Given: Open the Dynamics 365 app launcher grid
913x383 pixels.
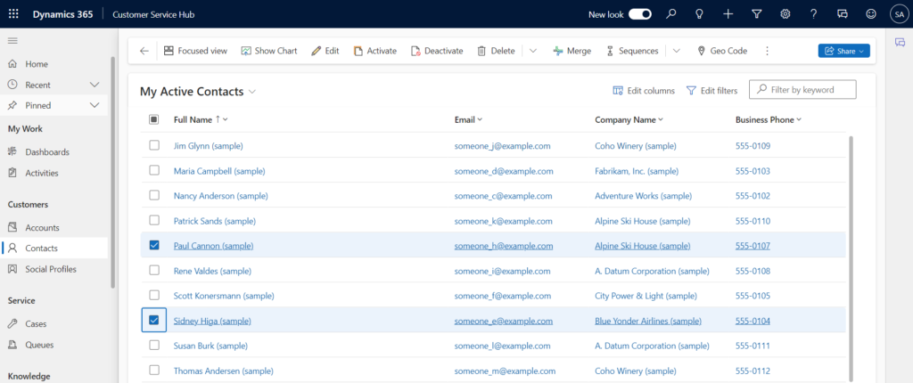Looking at the screenshot, I should coord(13,14).
